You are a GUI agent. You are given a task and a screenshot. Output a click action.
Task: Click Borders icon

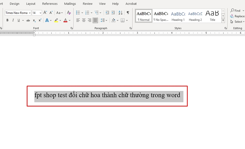coord(123,20)
